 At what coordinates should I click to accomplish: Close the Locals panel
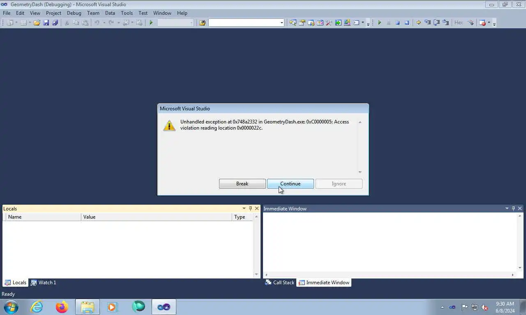pos(257,208)
